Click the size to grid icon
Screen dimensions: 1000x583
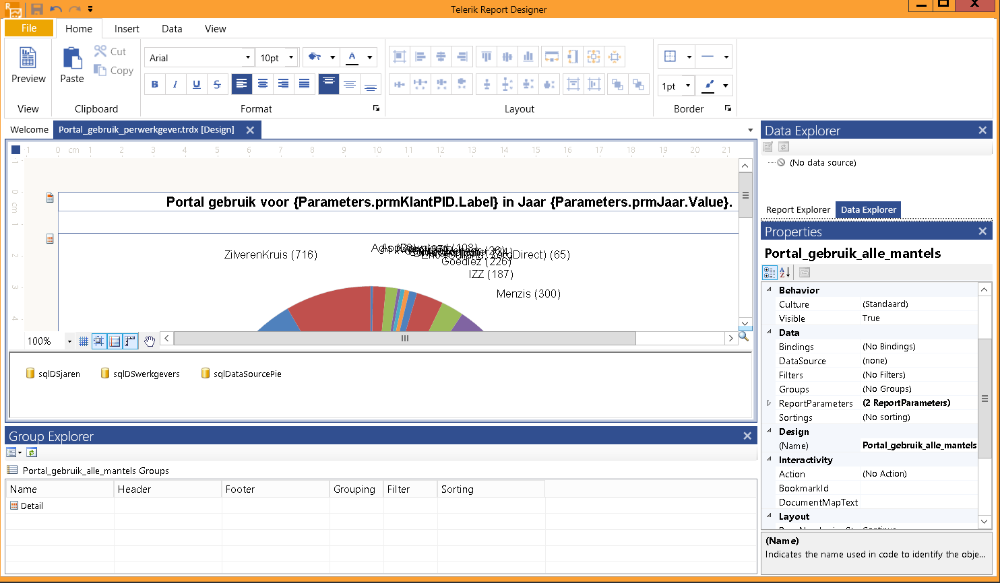(x=615, y=57)
